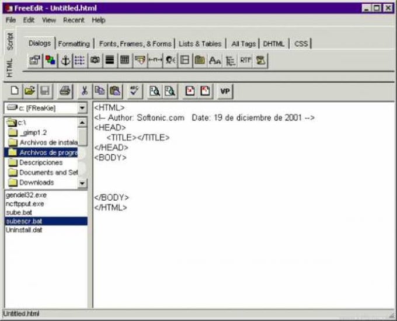Viewport: 397px width, 321px height.
Task: Open the File menu
Action: point(11,20)
